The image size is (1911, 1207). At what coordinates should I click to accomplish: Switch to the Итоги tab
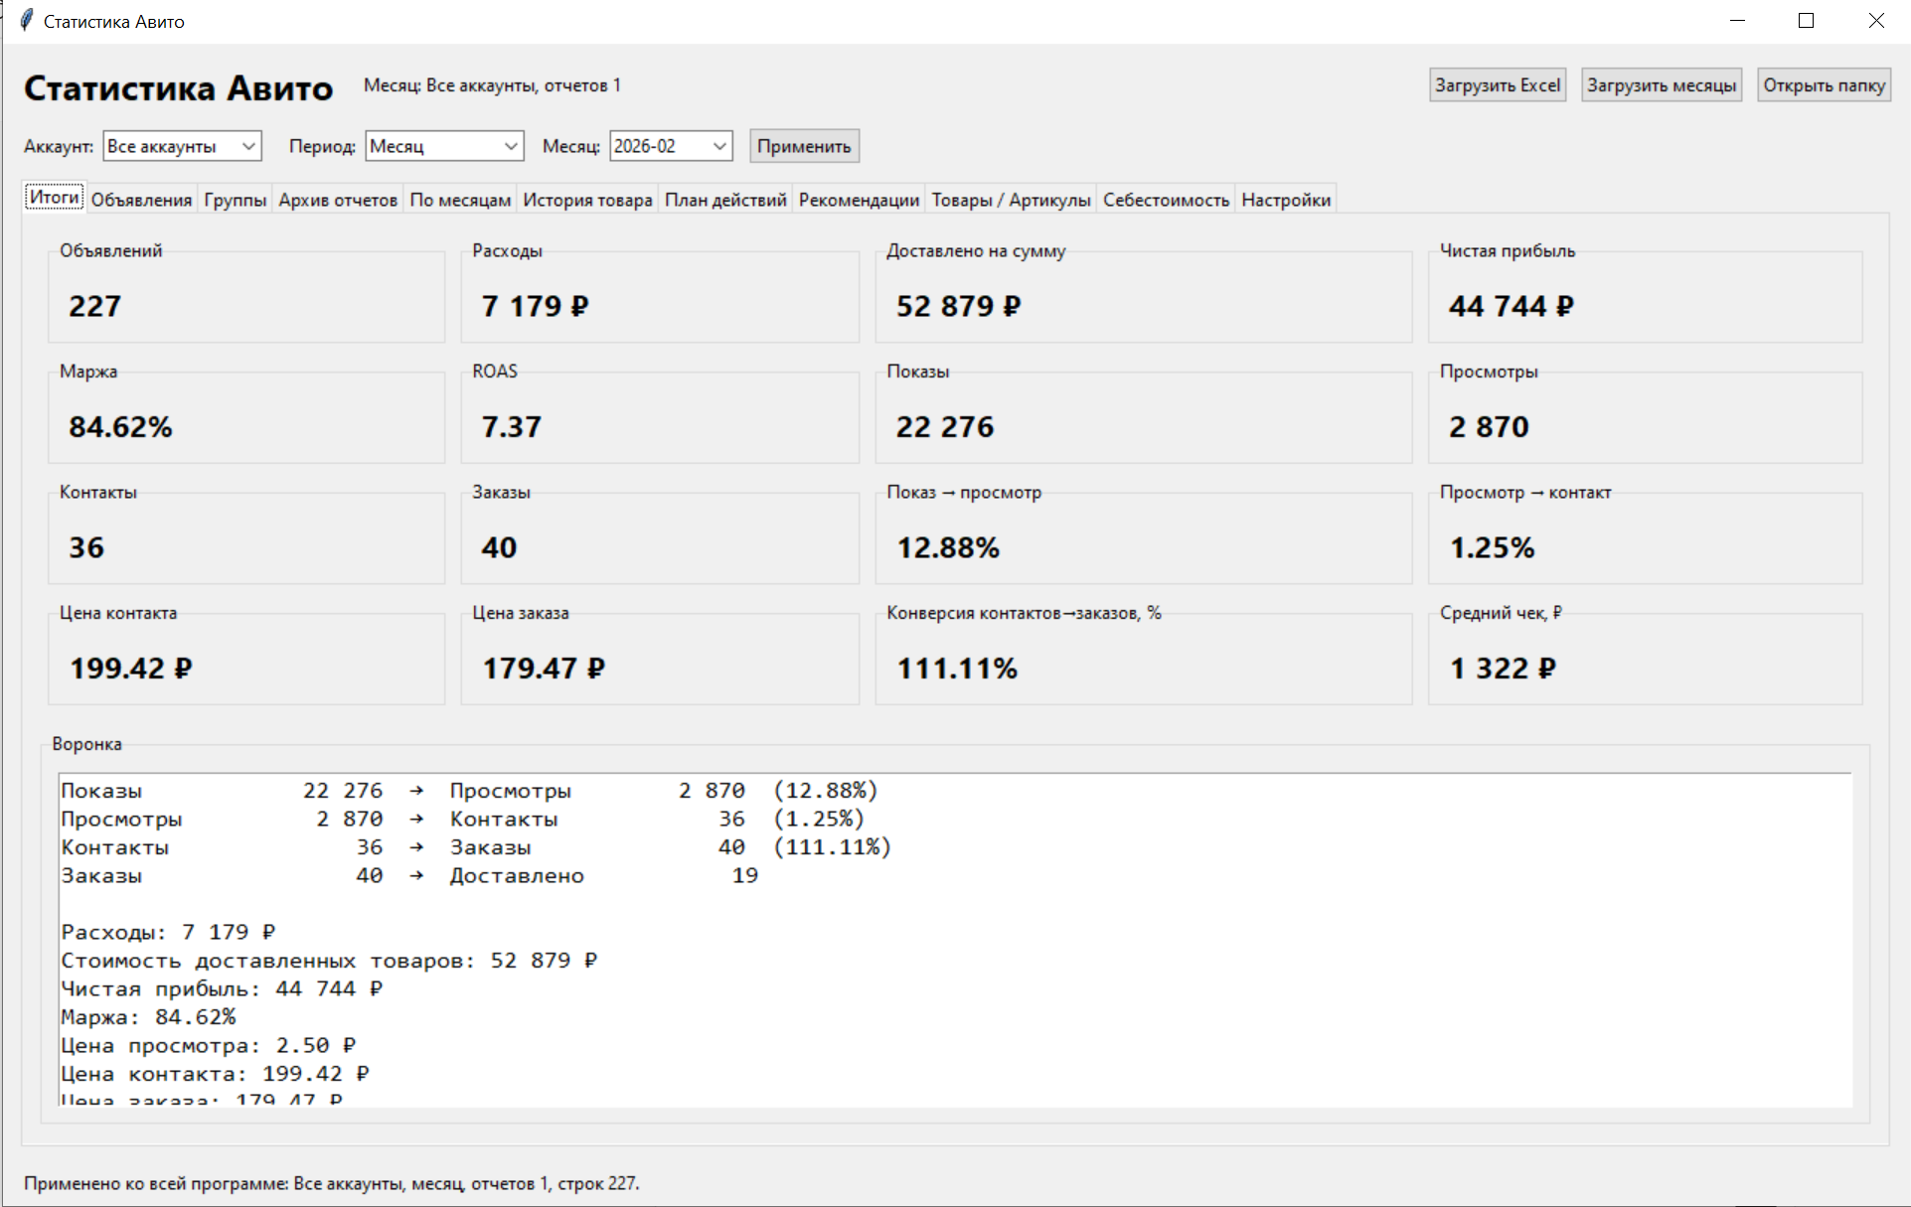55,197
